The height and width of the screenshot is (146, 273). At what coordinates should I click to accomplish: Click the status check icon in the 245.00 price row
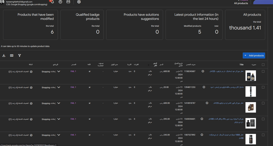click(x=31, y=135)
